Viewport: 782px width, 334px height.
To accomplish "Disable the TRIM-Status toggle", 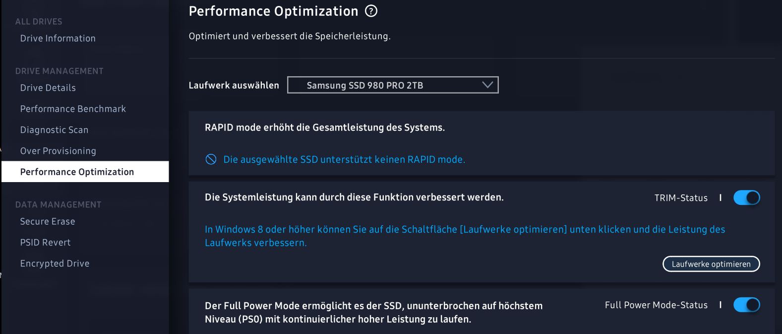I will coord(747,197).
